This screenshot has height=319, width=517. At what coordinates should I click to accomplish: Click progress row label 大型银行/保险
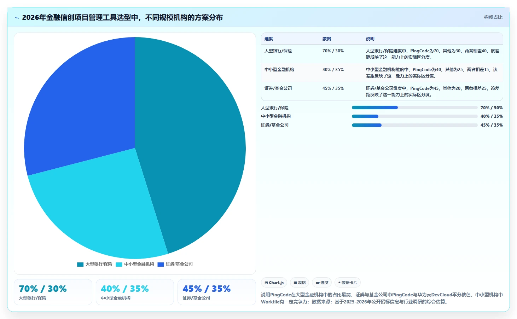coord(275,108)
